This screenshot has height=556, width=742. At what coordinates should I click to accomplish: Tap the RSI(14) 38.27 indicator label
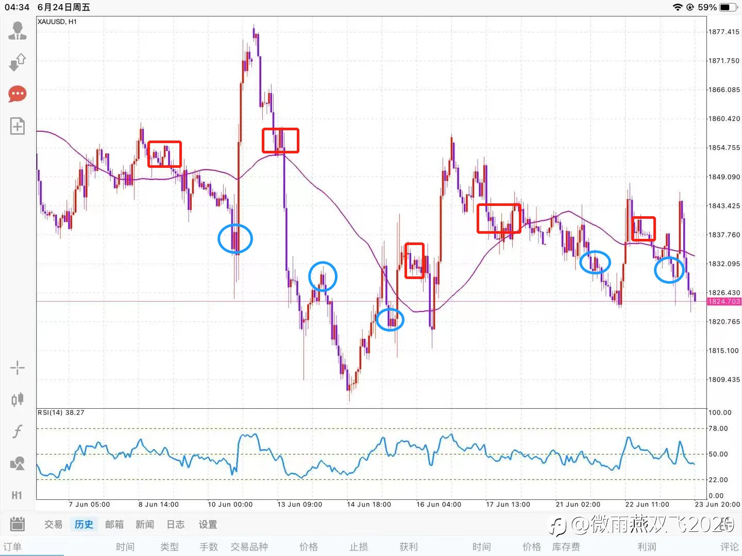[x=61, y=412]
